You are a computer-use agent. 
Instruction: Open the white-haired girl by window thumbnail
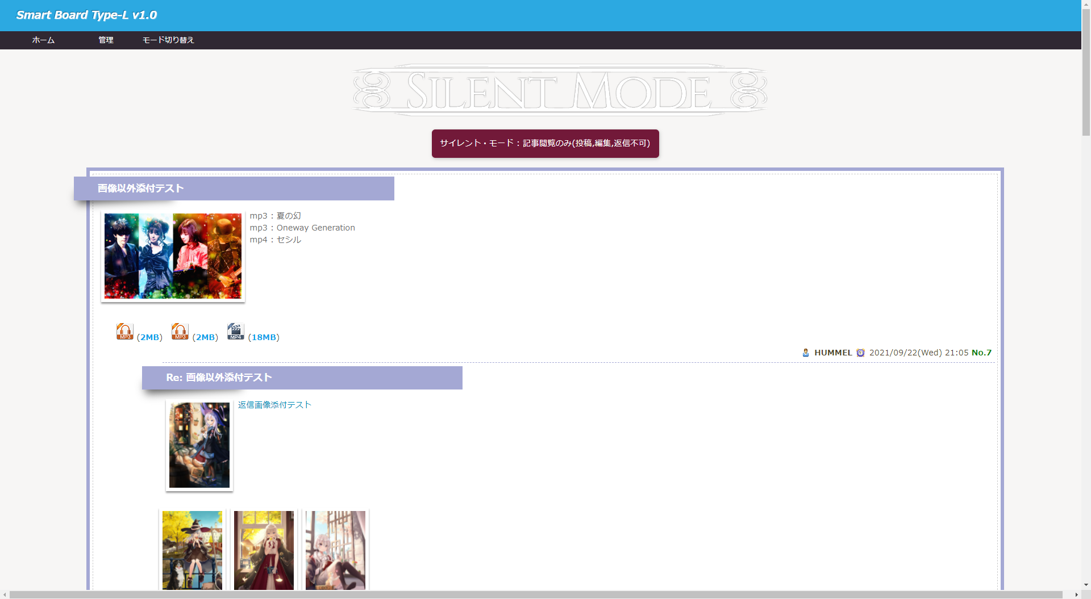[x=335, y=550]
